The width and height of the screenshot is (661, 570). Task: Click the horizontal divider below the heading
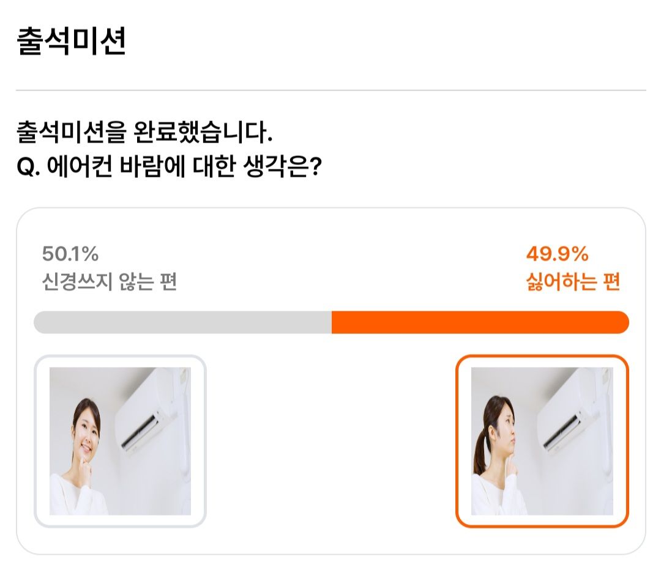[331, 90]
